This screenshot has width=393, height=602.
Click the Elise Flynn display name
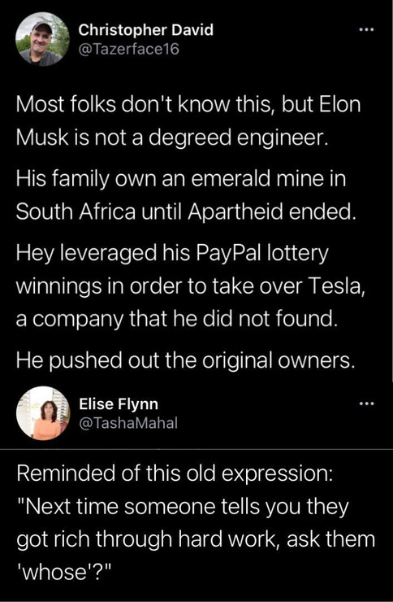point(119,404)
